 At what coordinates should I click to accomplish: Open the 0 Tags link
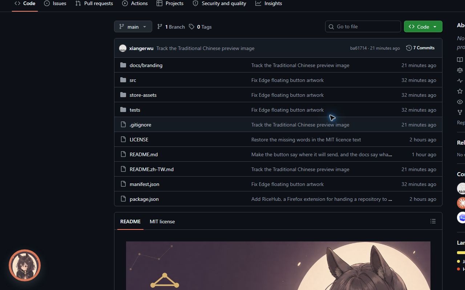click(x=200, y=27)
